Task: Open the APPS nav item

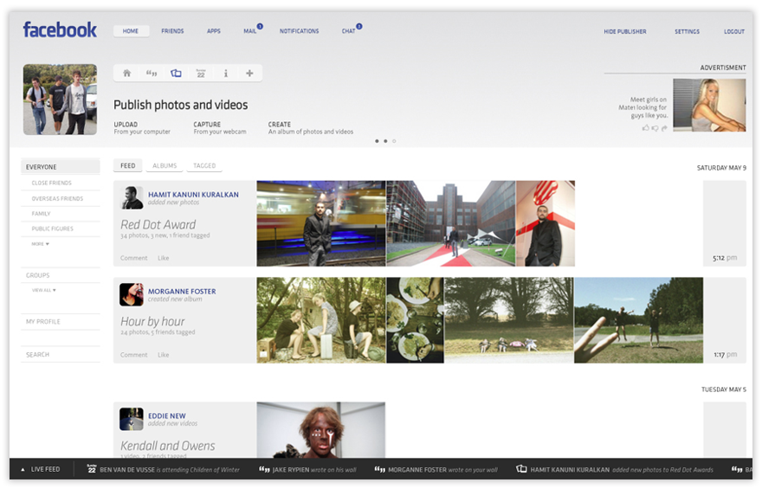Action: pyautogui.click(x=214, y=31)
